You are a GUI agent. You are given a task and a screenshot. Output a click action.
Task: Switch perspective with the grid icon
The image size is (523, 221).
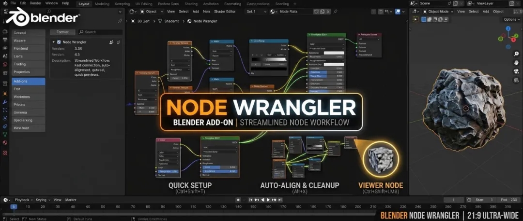(516, 80)
